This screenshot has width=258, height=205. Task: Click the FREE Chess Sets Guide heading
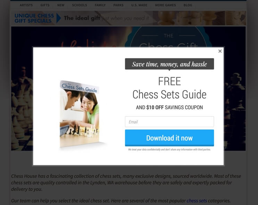[169, 88]
